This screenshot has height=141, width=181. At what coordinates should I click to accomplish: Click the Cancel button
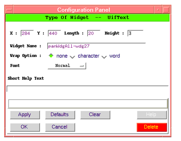click(60, 127)
